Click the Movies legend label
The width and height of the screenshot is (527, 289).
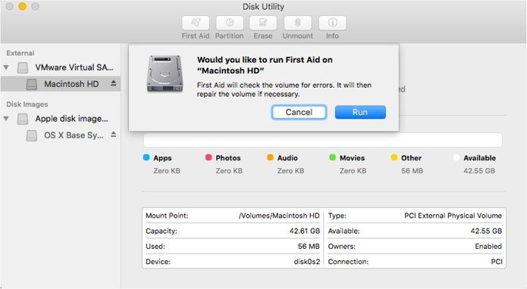352,158
